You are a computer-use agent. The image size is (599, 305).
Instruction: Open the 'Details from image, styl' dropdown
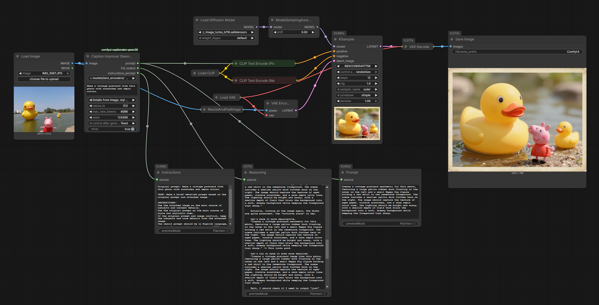point(112,100)
